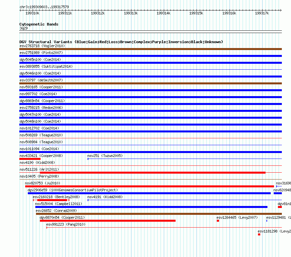Click the nsv1012702 (Coe2014) label
This screenshot has width=291, height=257.
click(x=39, y=128)
